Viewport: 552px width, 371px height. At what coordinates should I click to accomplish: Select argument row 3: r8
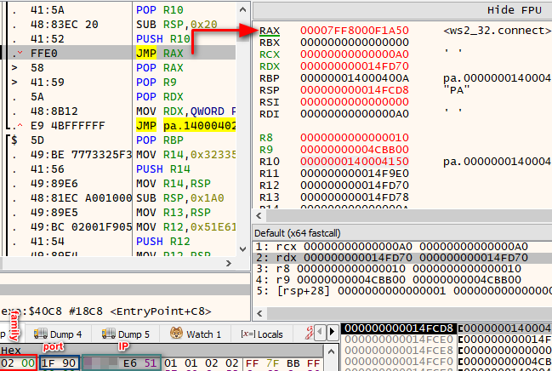[x=402, y=269]
